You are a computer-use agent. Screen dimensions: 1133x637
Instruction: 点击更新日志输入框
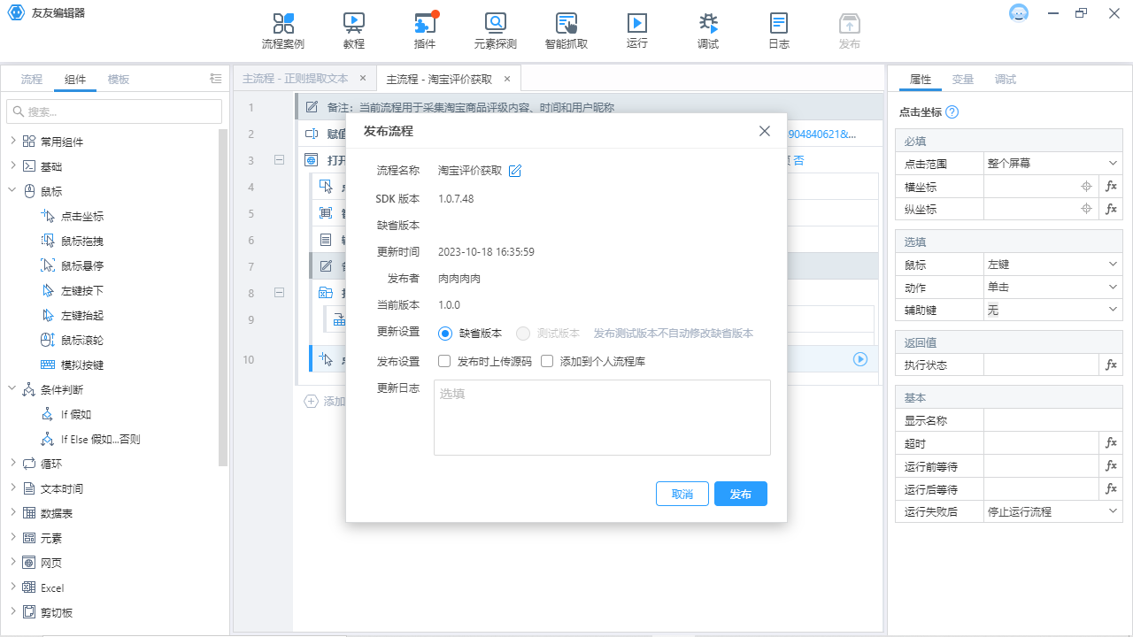602,417
